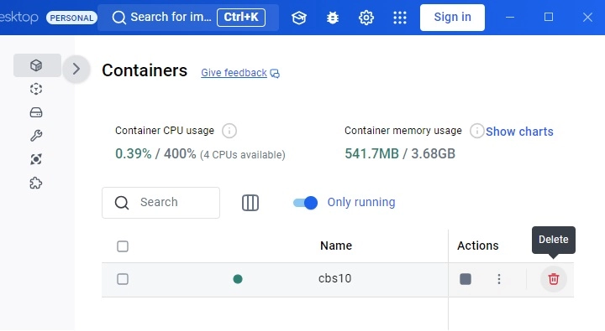Click the CPU usage info icon

229,131
